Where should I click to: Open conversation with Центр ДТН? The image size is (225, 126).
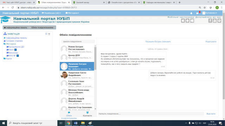77,57
